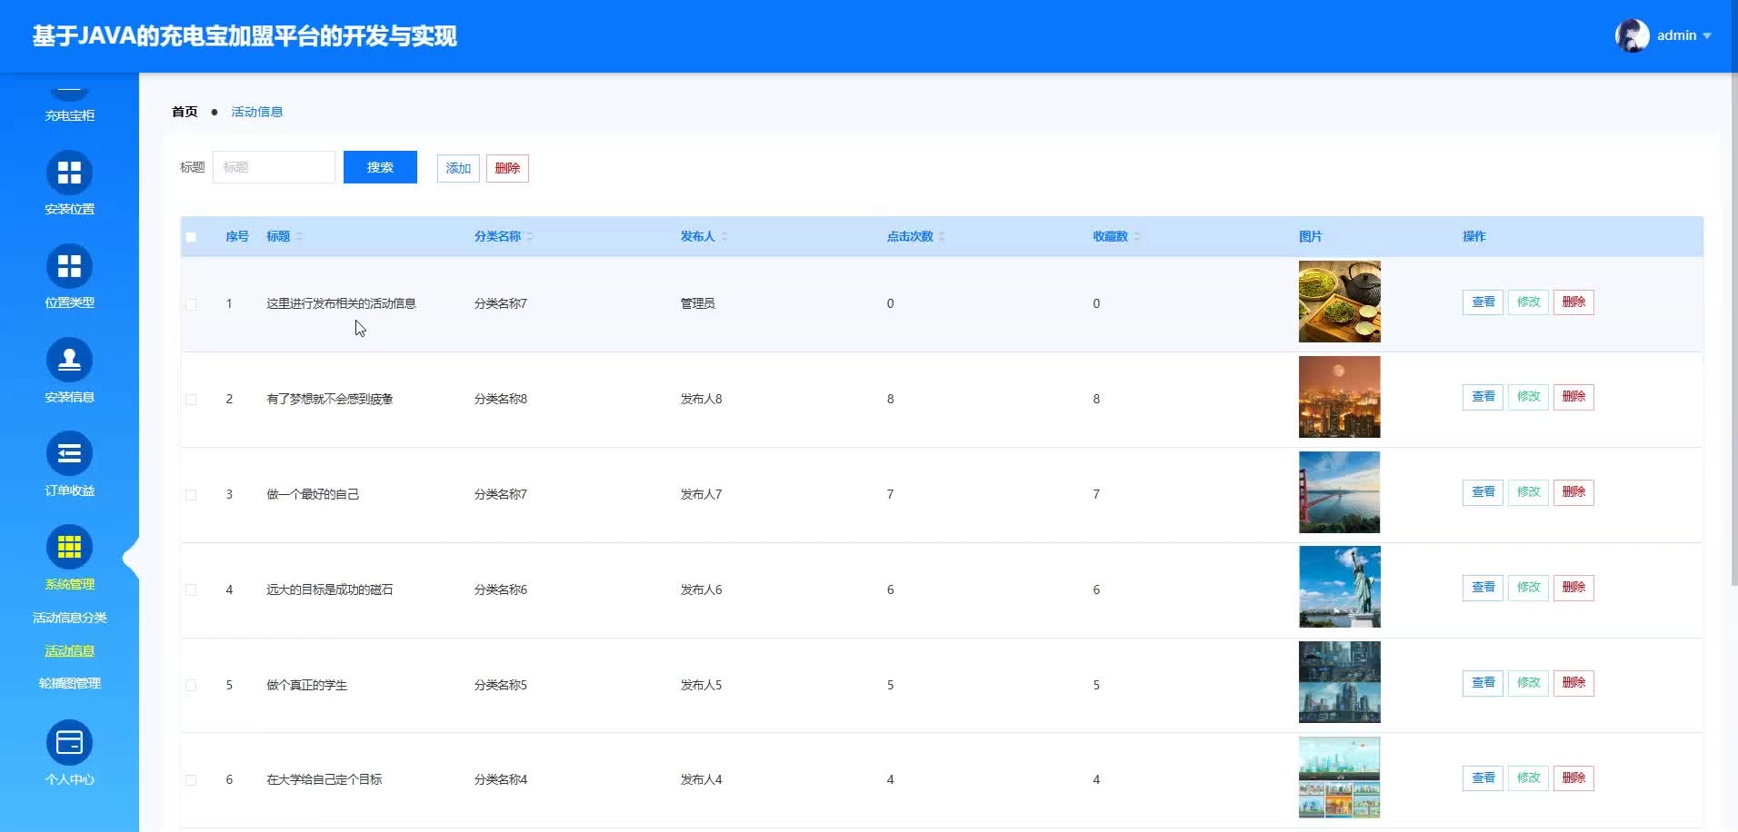The image size is (1738, 832).
Task: Click the 添加 button in toolbar
Action: [x=458, y=168]
